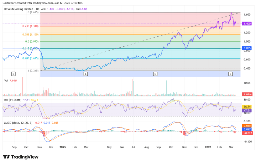Open the earliest earnings E marker near Sep 2024

13,74
